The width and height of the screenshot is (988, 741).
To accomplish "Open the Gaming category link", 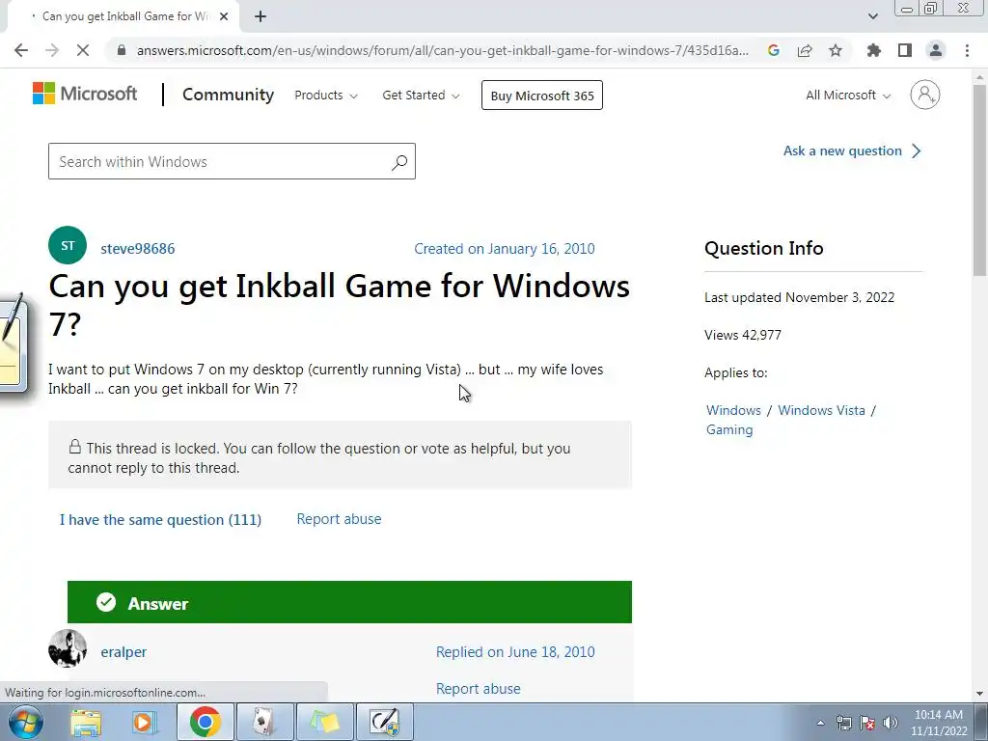I will point(729,429).
